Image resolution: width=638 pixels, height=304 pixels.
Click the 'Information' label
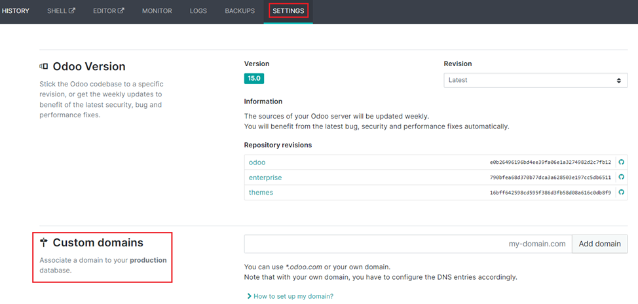(x=263, y=101)
